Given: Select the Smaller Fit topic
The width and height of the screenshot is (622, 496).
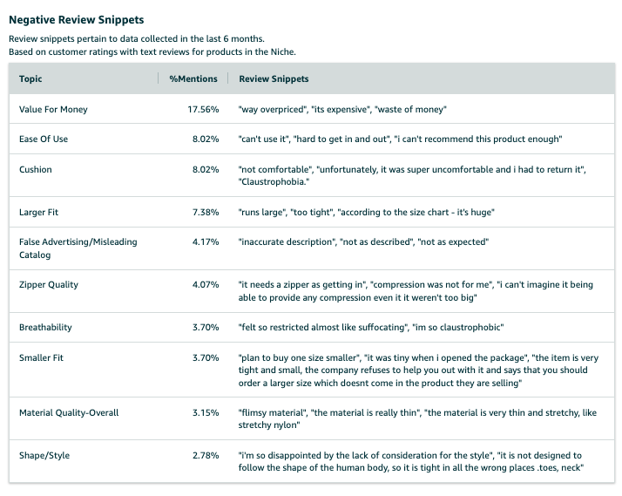Looking at the screenshot, I should [41, 357].
